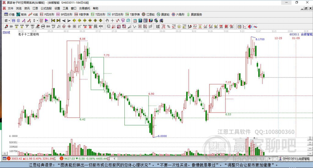This screenshot has width=313, height=168.
Task: Click the blue infinity symbol icon
Action: click(255, 27)
